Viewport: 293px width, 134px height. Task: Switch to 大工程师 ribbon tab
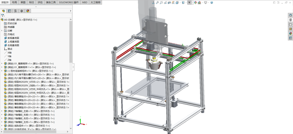pyautogui.click(x=95, y=3)
